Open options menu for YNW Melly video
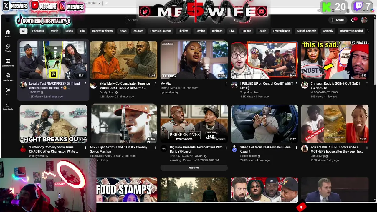The height and width of the screenshot is (212, 377). (156, 84)
